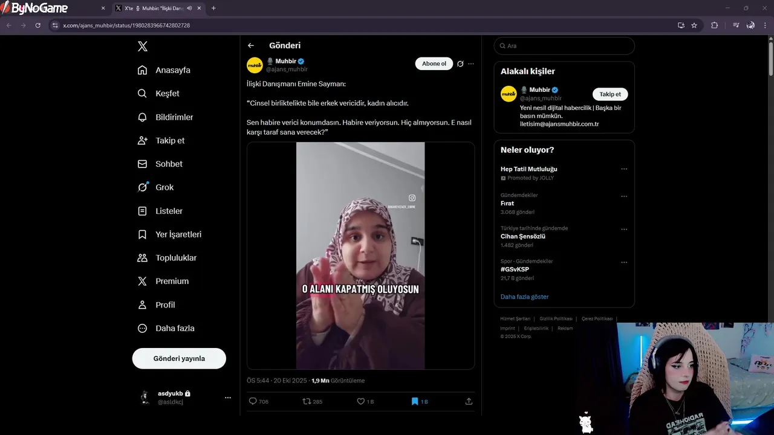774x435 pixels.
Task: Open more options for Hep Tatil Mutluluğu
Action: click(624, 169)
